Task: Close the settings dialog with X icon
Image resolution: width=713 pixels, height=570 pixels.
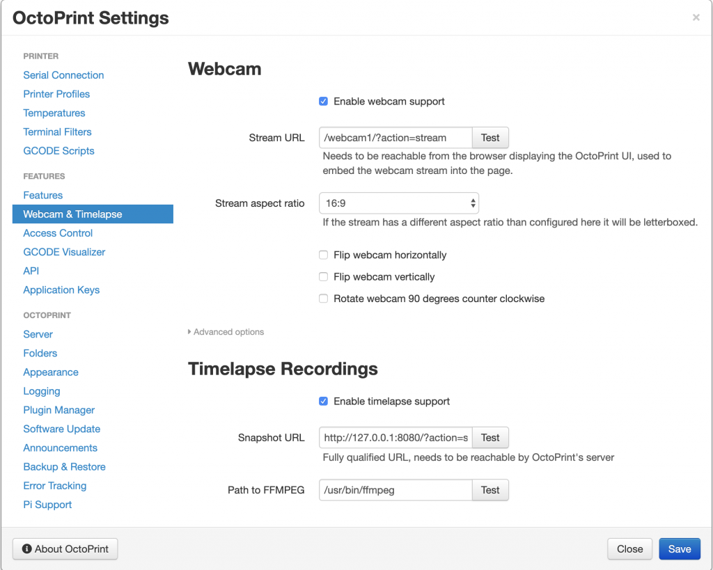Action: click(x=696, y=17)
